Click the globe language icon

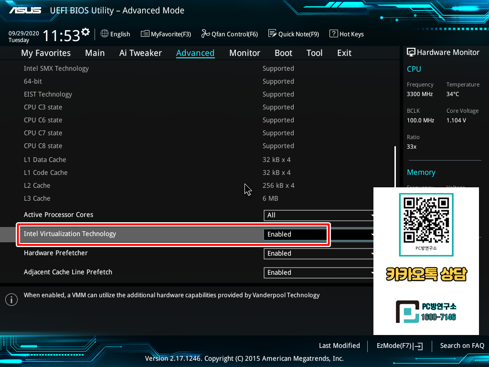click(105, 33)
